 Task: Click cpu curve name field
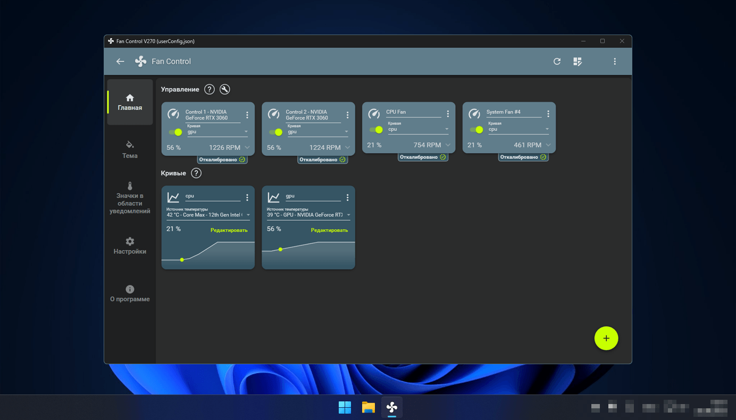click(213, 196)
